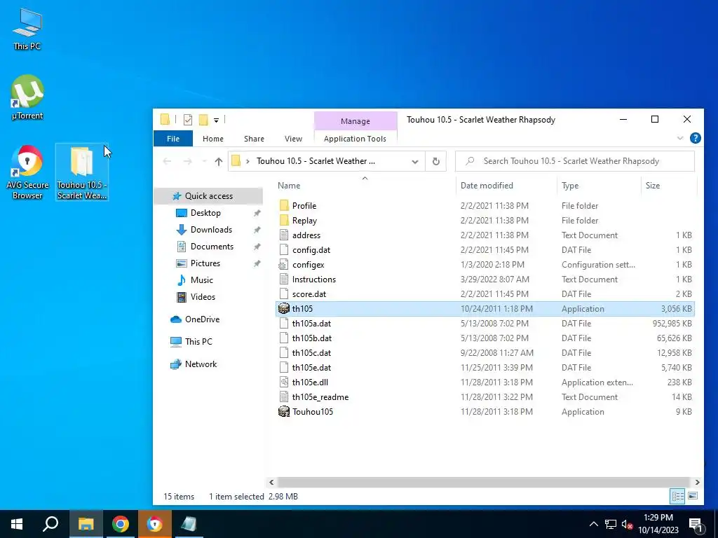Open Downloads in the navigation pane

click(211, 230)
